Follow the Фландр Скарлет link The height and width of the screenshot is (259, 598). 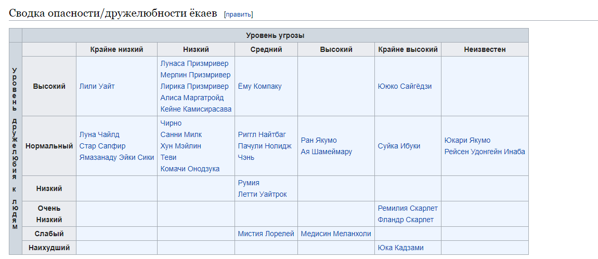coord(406,220)
